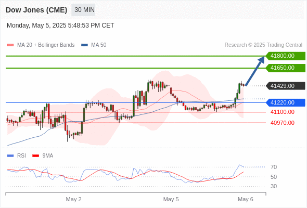307x208 pixels.
Task: Click the May 5 date axis label
Action: [171, 199]
